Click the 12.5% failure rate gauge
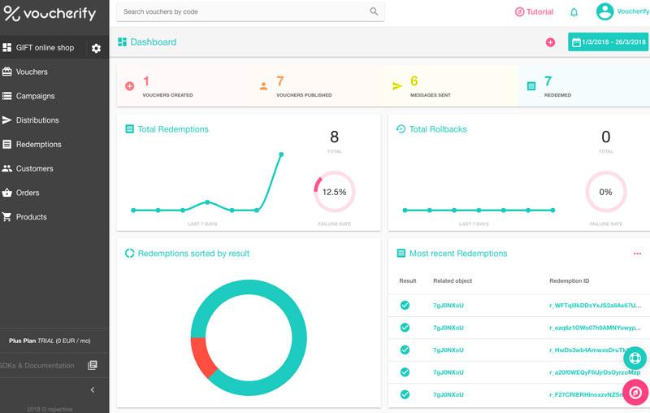The image size is (650, 413). point(334,192)
